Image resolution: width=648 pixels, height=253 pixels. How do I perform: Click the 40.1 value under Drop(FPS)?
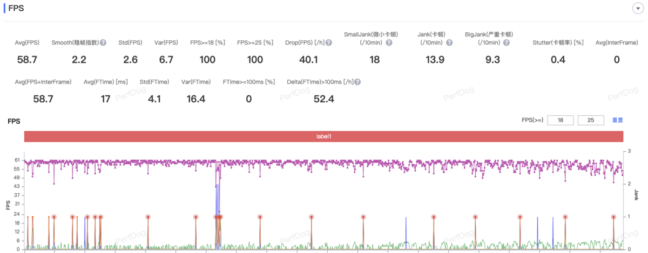(308, 60)
